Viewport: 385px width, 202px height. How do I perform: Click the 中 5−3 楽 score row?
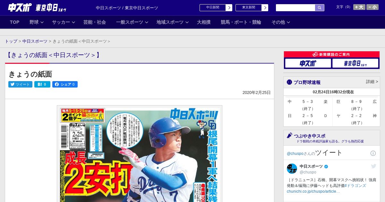click(x=307, y=102)
